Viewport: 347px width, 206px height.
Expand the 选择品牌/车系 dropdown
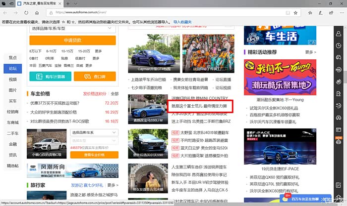[94, 132]
